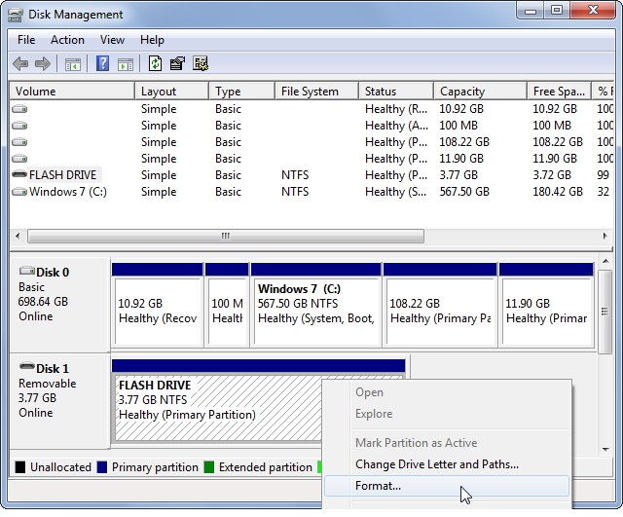Viewport: 623px width, 517px height.
Task: Toggle the show/hide console tree icon
Action: point(73,64)
